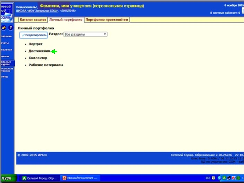244x183 pixels.
Task: Select the Личный портфолио tab
Action: pyautogui.click(x=66, y=20)
